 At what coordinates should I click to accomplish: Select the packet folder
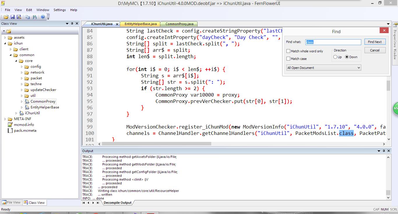(x=36, y=78)
